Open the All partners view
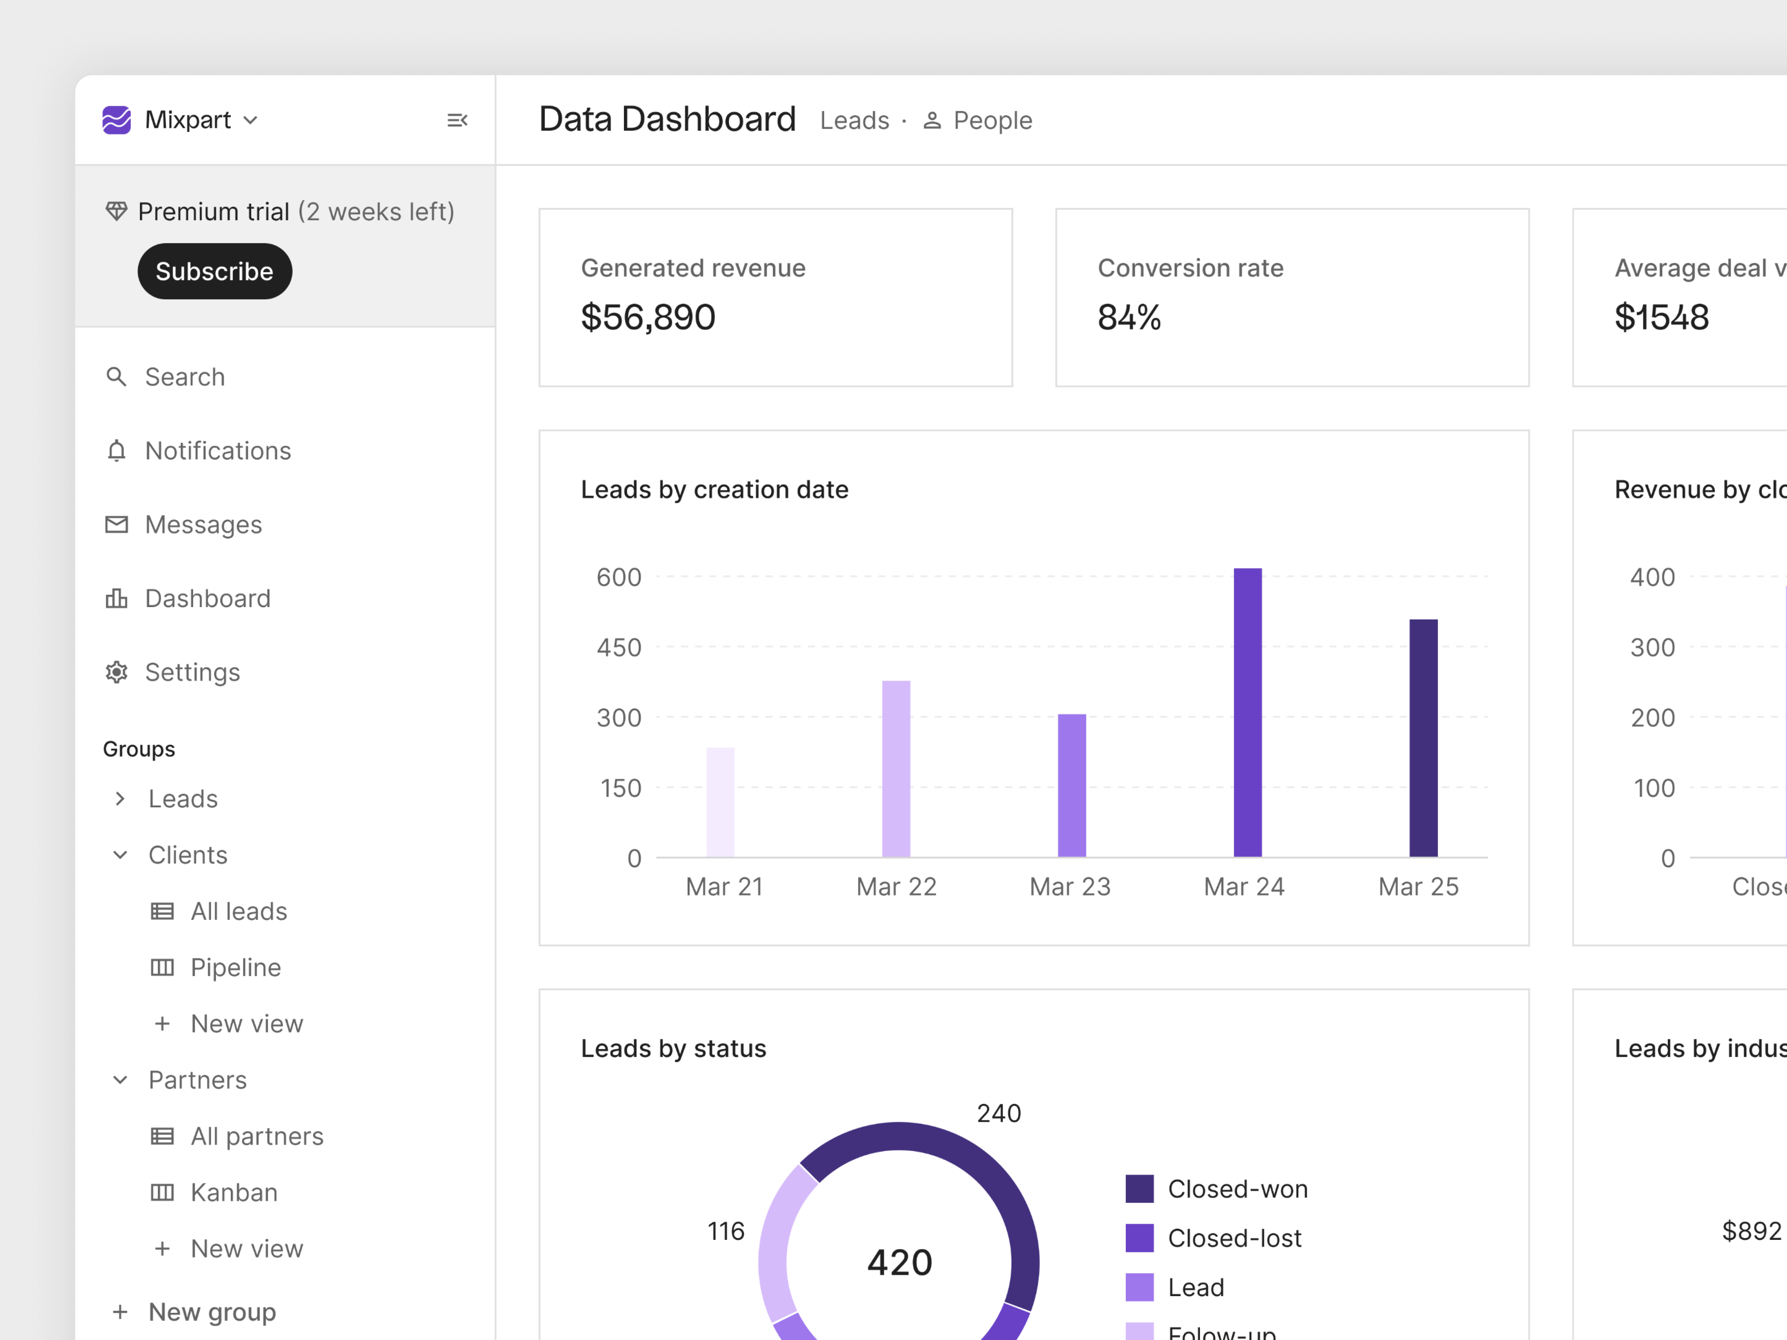The height and width of the screenshot is (1340, 1787). click(257, 1136)
